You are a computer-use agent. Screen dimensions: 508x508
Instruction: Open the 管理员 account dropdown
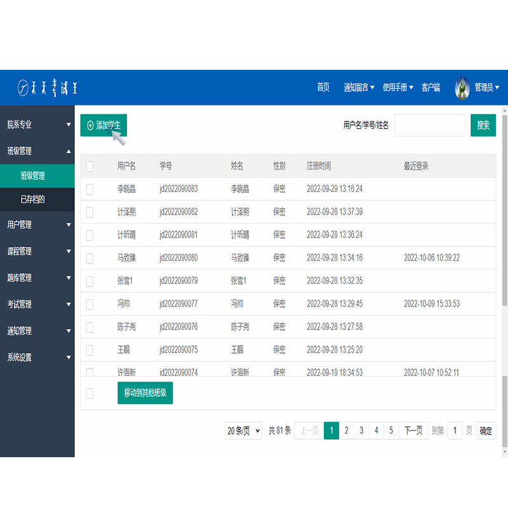point(486,88)
